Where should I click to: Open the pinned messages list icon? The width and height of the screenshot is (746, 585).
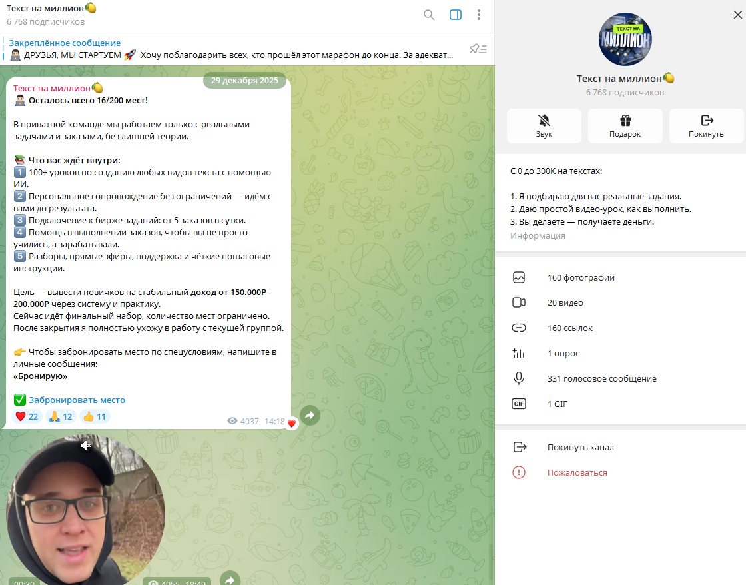[478, 49]
